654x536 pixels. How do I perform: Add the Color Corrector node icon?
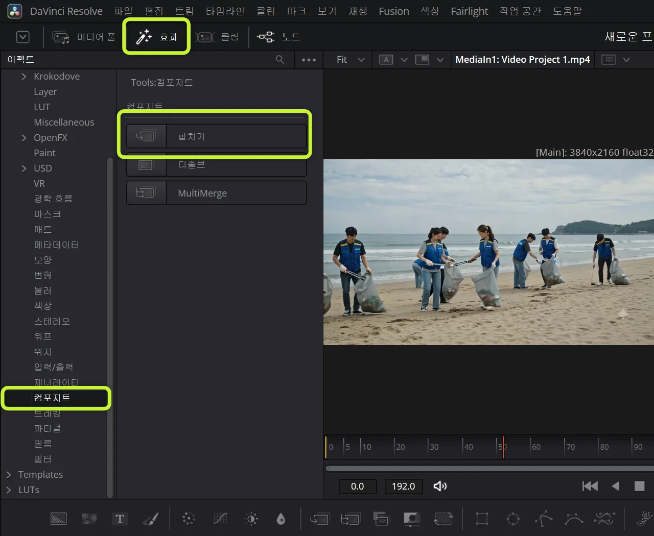tap(189, 519)
